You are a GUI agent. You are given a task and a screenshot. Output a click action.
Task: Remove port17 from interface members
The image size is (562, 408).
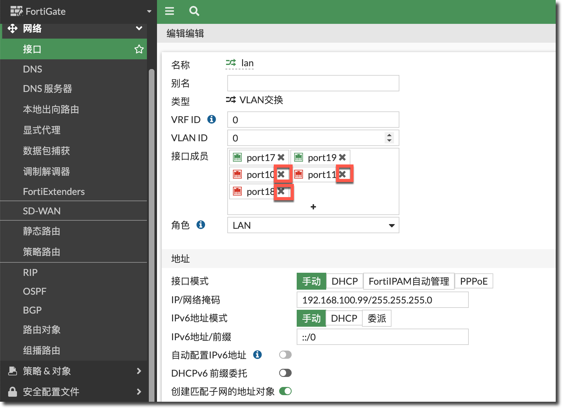(x=281, y=157)
